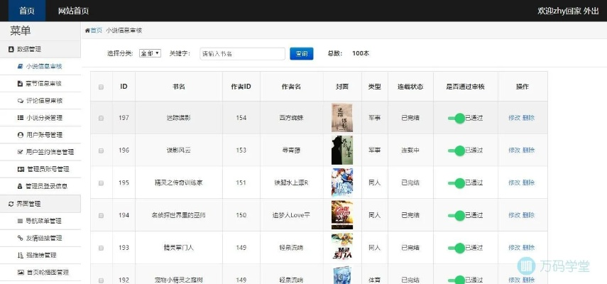
Task: Click the 菜单 sidebar heading
Action: (x=20, y=31)
